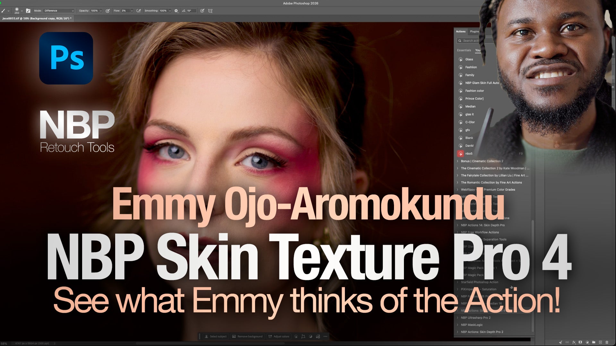The width and height of the screenshot is (616, 346).
Task: Click the link layers icon
Action: [x=567, y=342]
